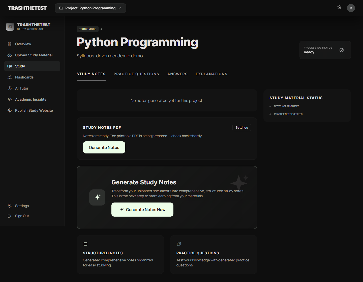Navigate to Academic Insights
Screen dimensions: 363x282
[x=32, y=99]
